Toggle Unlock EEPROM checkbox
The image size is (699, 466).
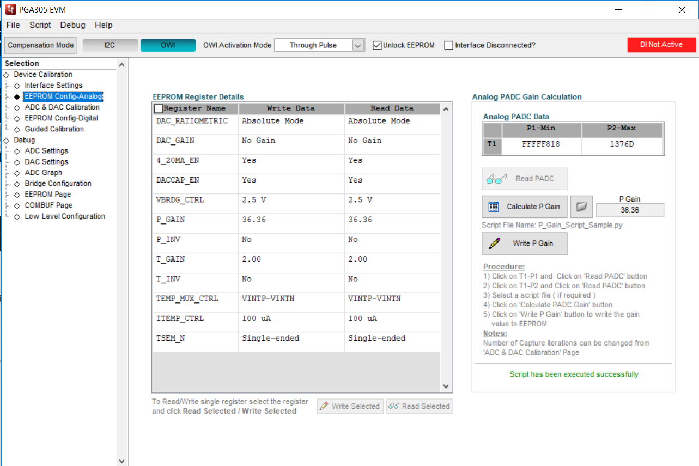(377, 45)
